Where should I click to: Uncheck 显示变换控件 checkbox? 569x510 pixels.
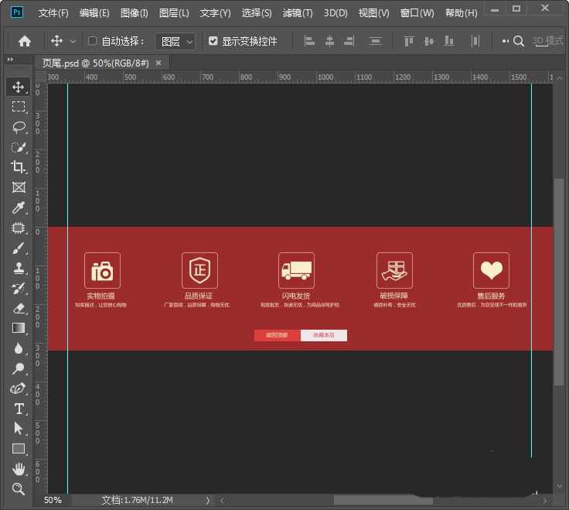coord(213,41)
